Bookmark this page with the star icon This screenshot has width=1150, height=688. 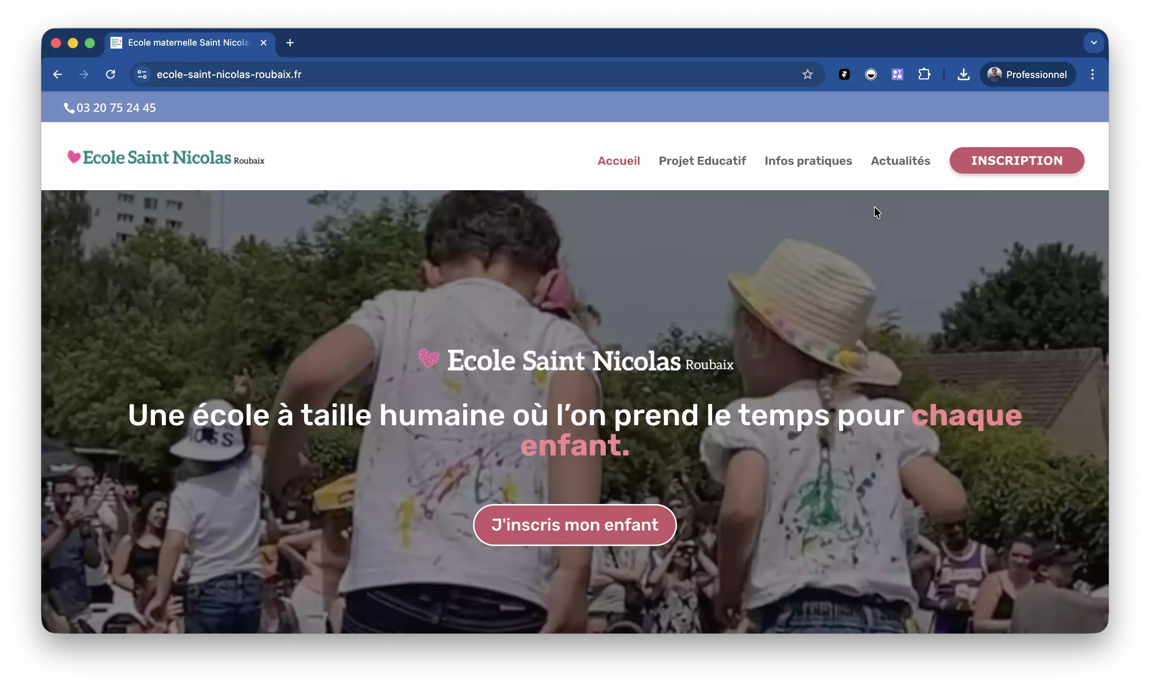(807, 74)
